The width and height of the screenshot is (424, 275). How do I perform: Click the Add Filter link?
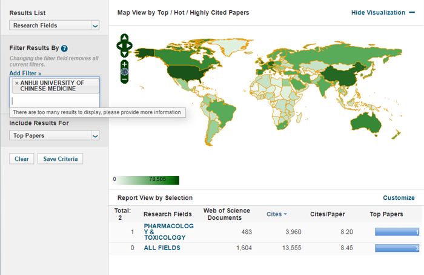(25, 73)
